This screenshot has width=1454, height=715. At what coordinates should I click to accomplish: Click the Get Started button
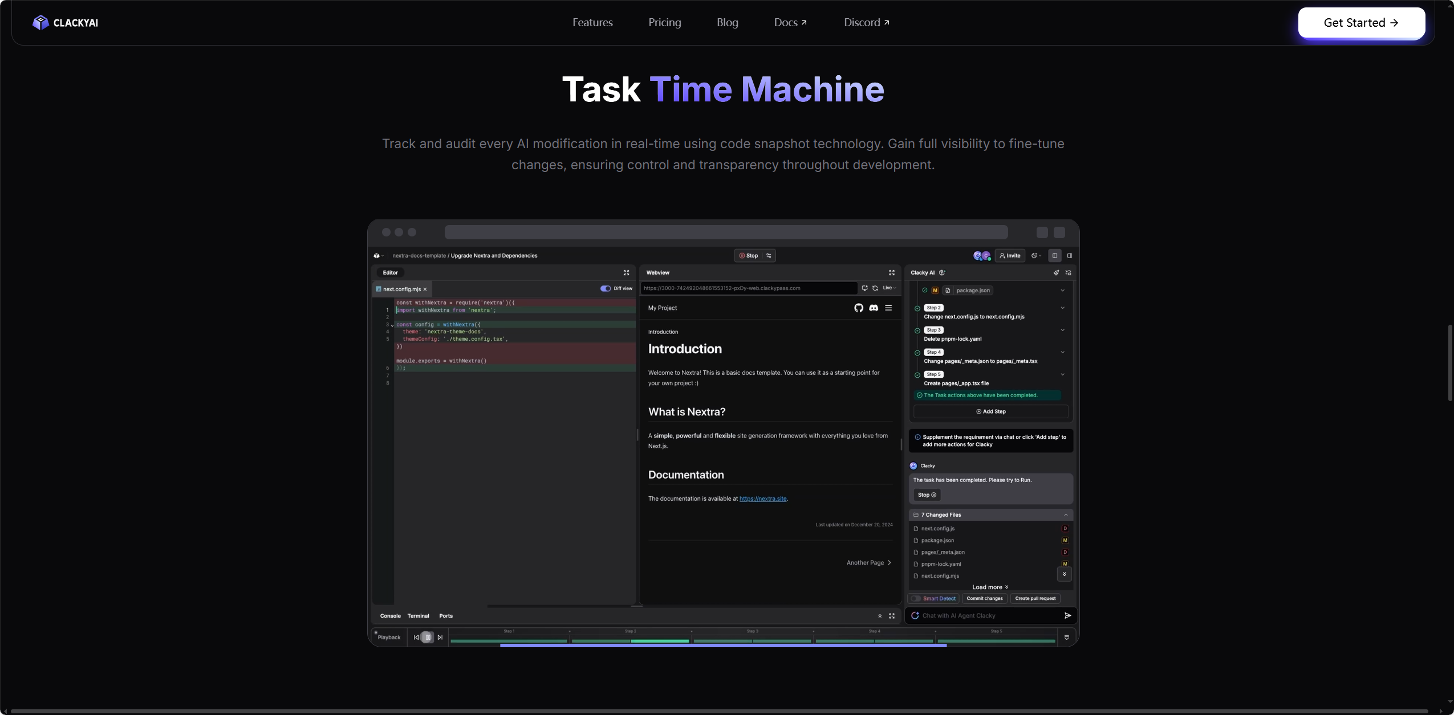1362,23
